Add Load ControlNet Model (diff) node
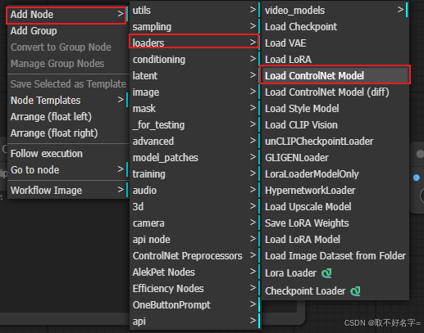Image resolution: width=424 pixels, height=333 pixels. tap(335, 92)
